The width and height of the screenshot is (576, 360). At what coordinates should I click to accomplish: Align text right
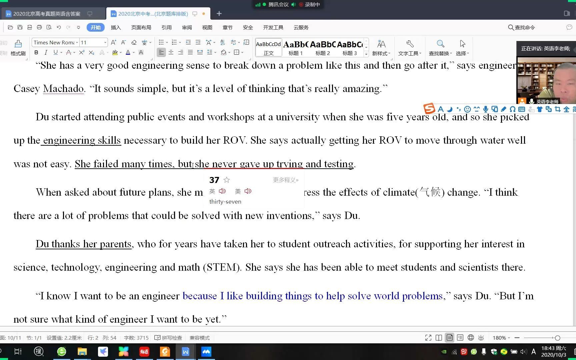(x=181, y=52)
